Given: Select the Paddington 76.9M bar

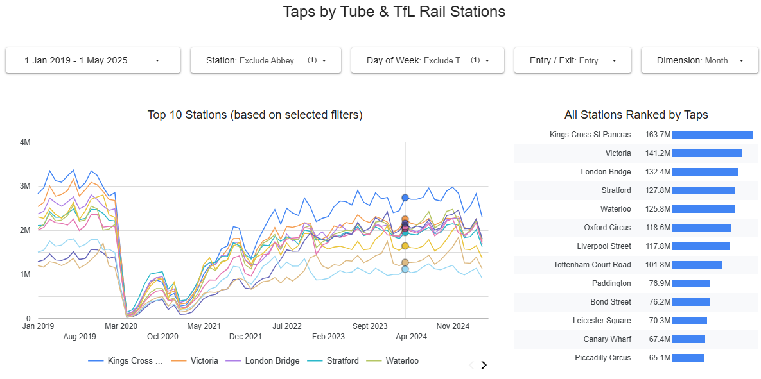Looking at the screenshot, I should [691, 283].
